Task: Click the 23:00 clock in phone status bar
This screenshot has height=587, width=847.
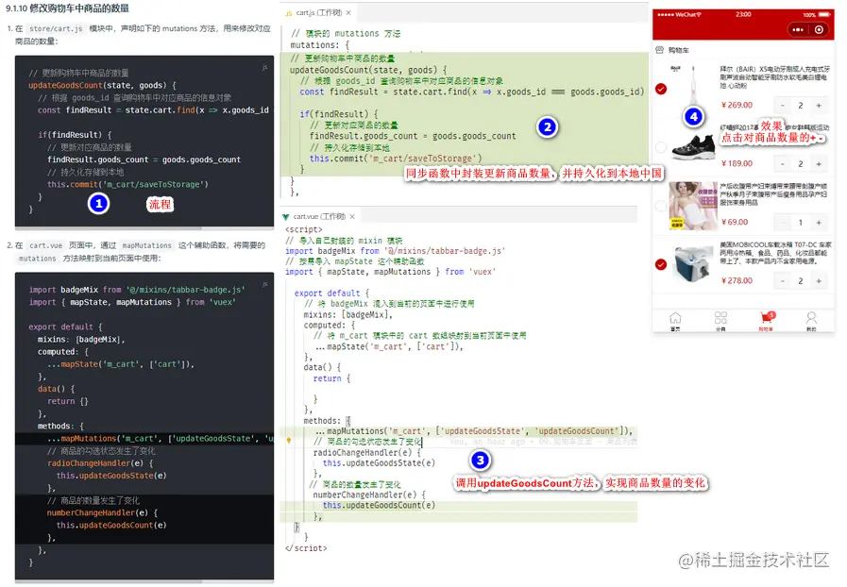Action: [x=743, y=14]
